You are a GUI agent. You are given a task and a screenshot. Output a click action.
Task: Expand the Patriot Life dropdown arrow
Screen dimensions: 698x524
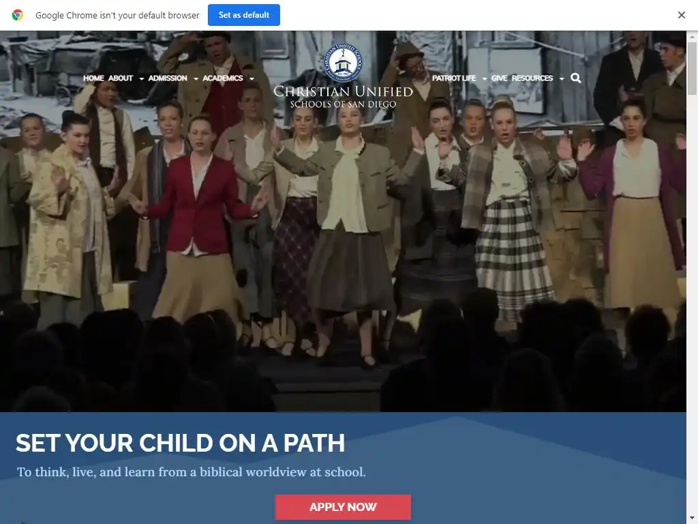pyautogui.click(x=485, y=79)
